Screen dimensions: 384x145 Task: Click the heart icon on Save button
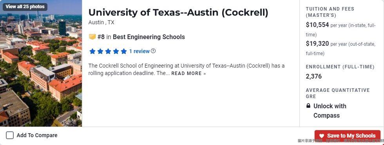tap(322, 136)
